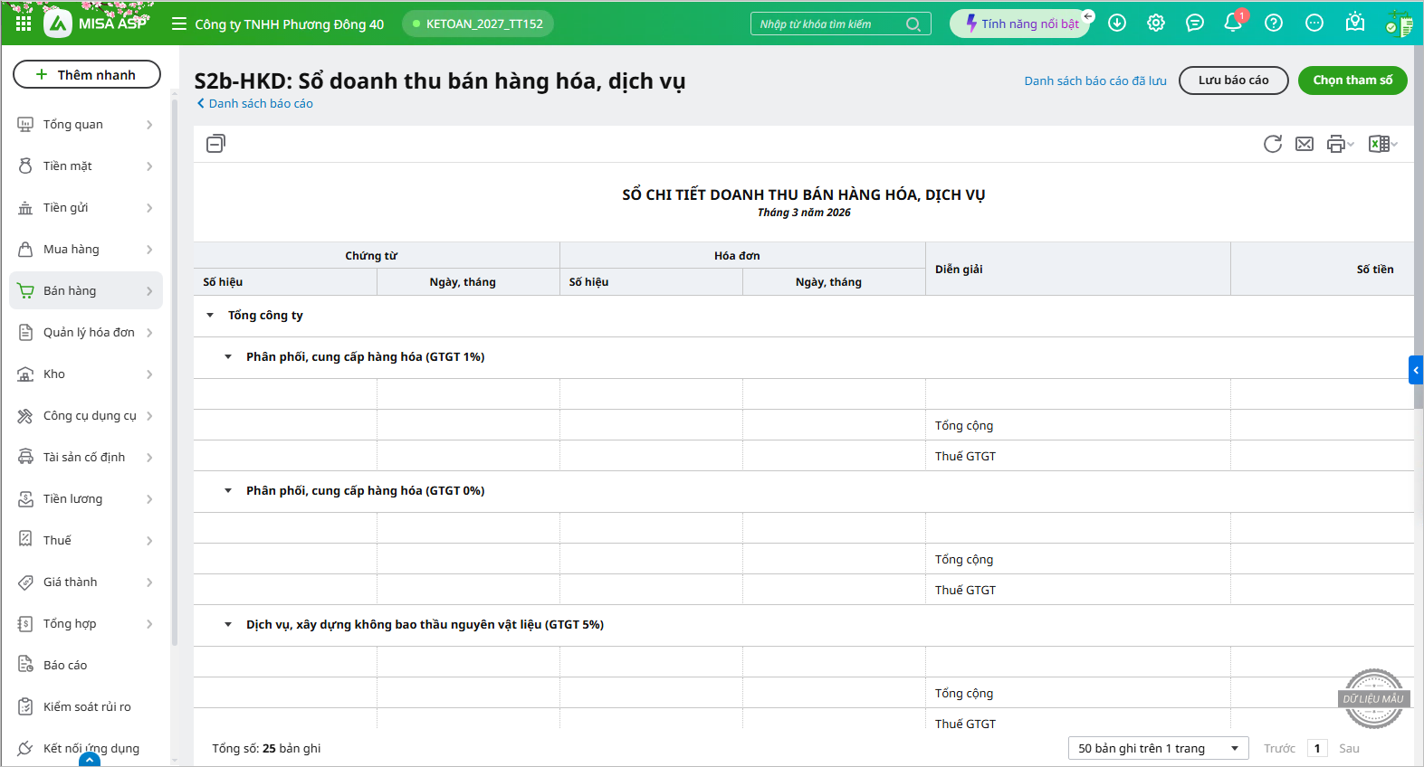The image size is (1424, 767).
Task: Click the print report icon
Action: point(1336,144)
